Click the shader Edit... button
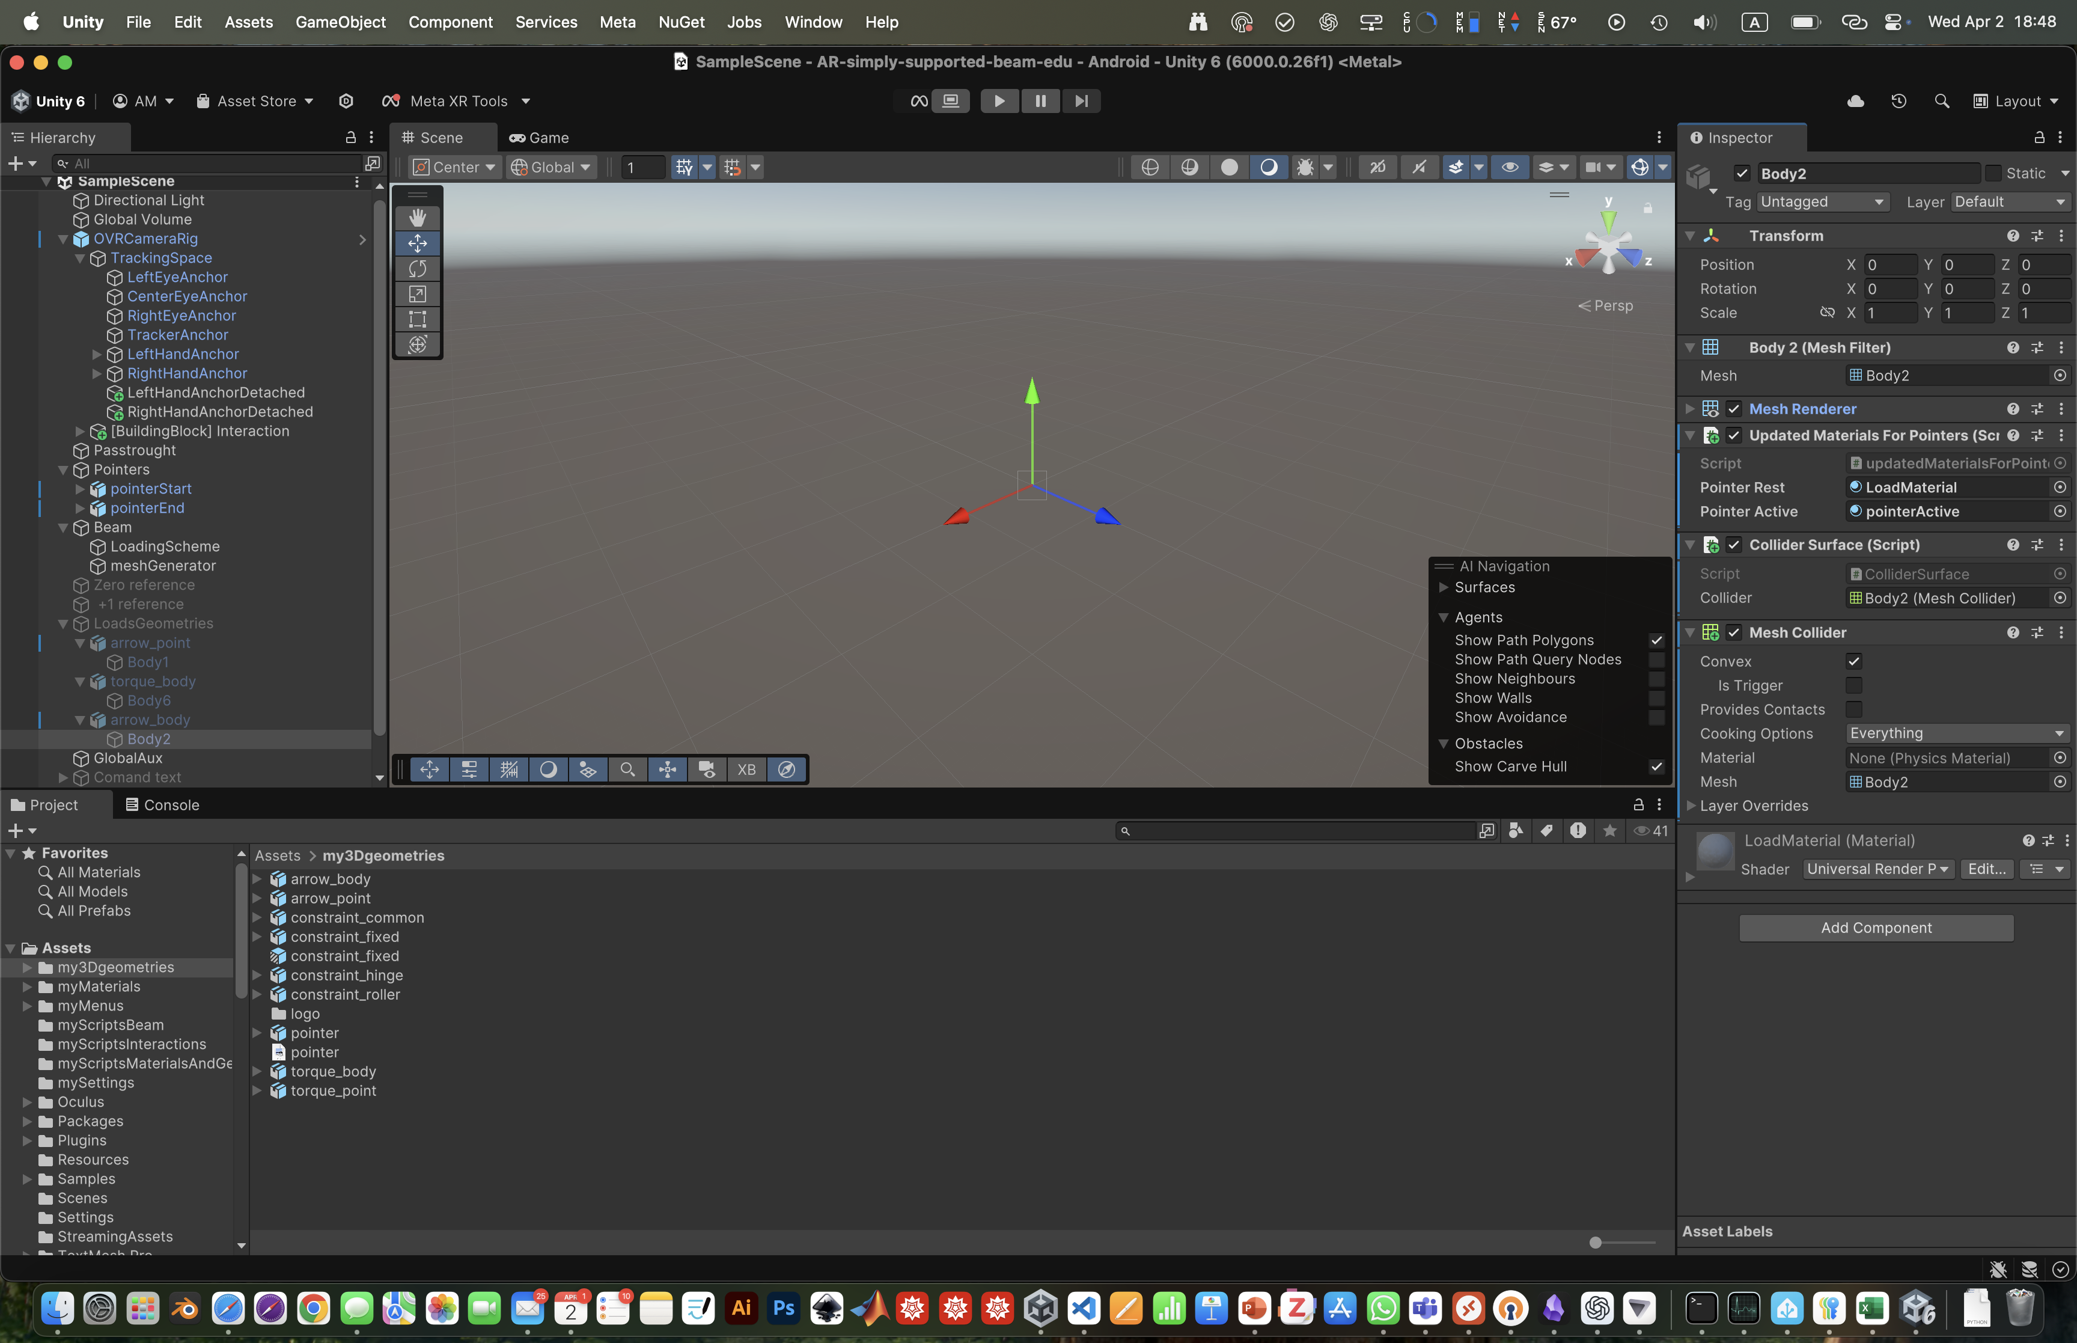The height and width of the screenshot is (1343, 2077). 1986,869
